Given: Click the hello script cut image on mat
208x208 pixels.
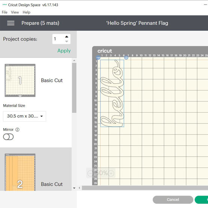Looking at the screenshot, I should (x=112, y=93).
